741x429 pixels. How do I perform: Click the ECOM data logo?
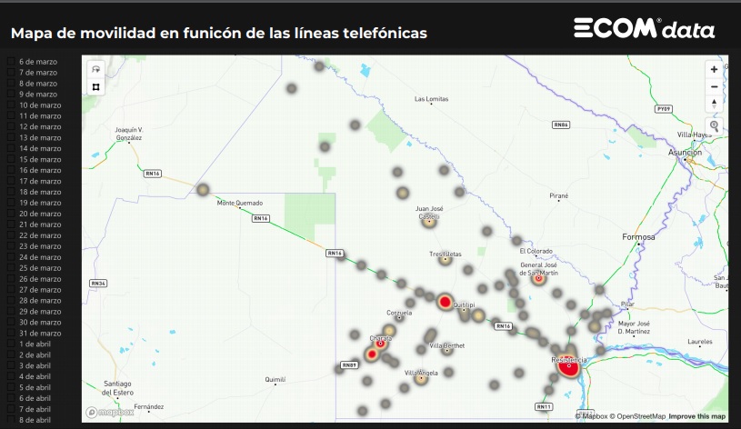(644, 28)
